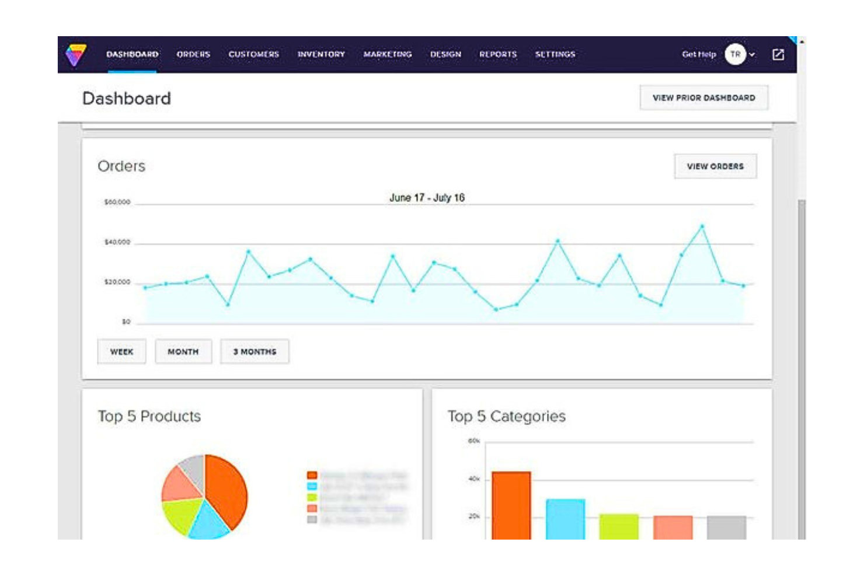Image resolution: width=864 pixels, height=576 pixels.
Task: Open the storefront via external link icon
Action: 778,54
